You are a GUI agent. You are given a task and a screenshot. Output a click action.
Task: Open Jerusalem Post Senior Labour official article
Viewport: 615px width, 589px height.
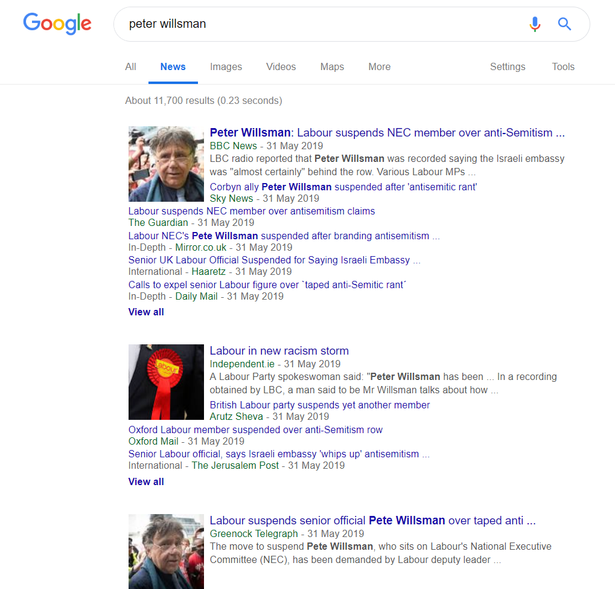279,454
